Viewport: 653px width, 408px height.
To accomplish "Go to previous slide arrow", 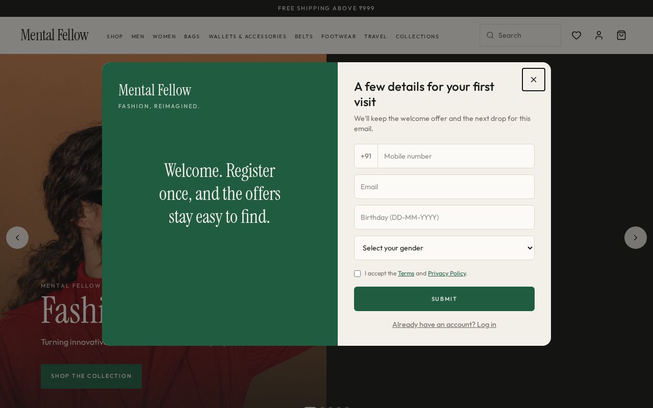I will [17, 238].
